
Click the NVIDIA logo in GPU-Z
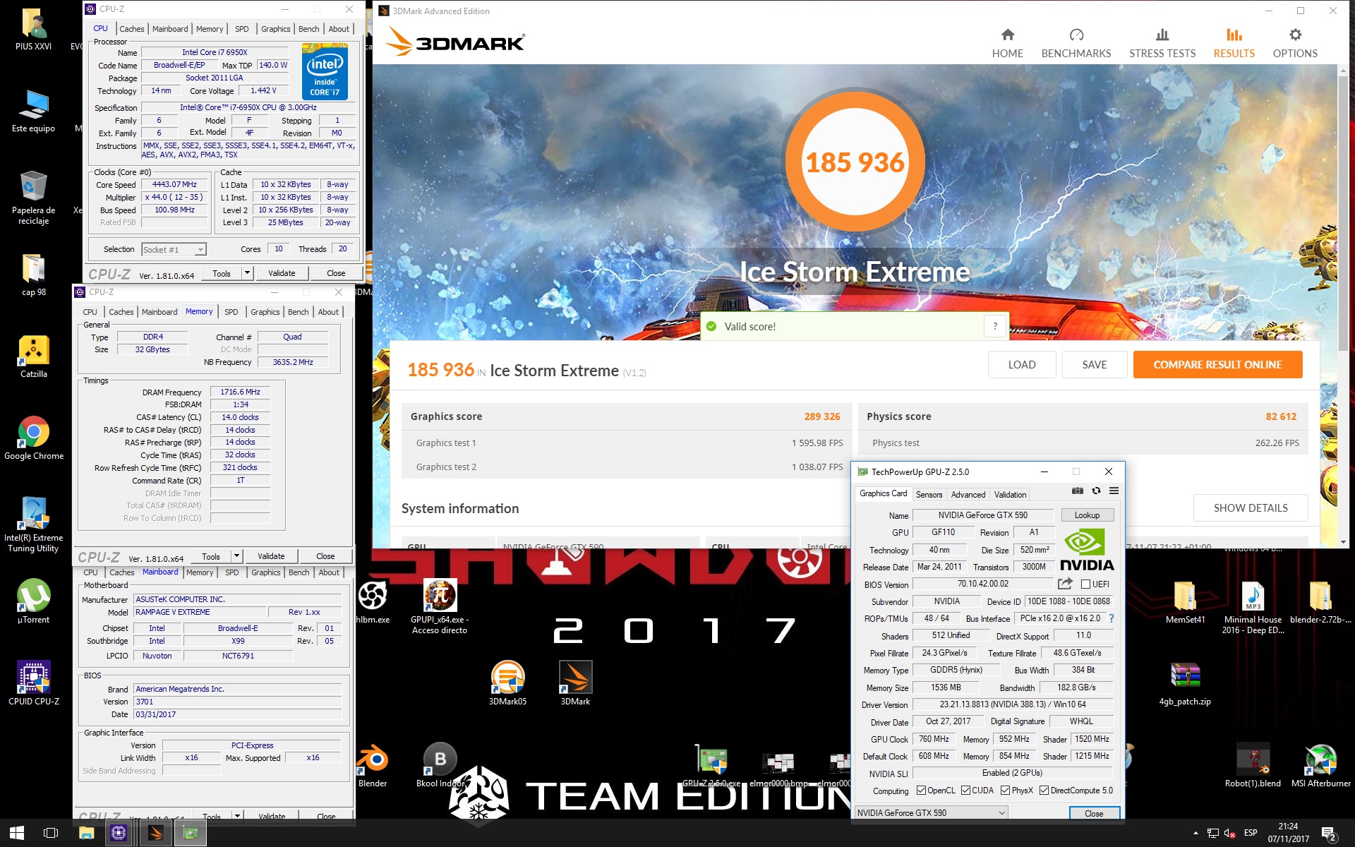[1087, 550]
